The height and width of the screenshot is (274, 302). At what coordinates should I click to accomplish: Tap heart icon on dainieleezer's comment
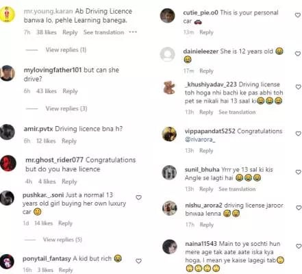pos(298,53)
